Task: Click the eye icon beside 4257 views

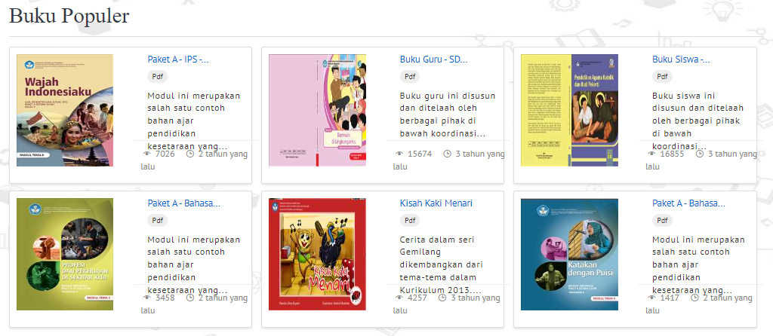Action: (x=399, y=298)
